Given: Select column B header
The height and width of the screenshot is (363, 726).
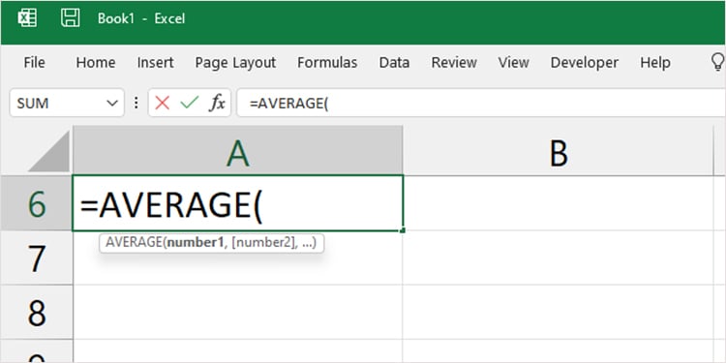Looking at the screenshot, I should 558,151.
